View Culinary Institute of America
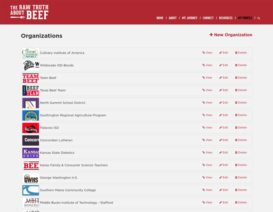The image size is (273, 212). pos(207,53)
